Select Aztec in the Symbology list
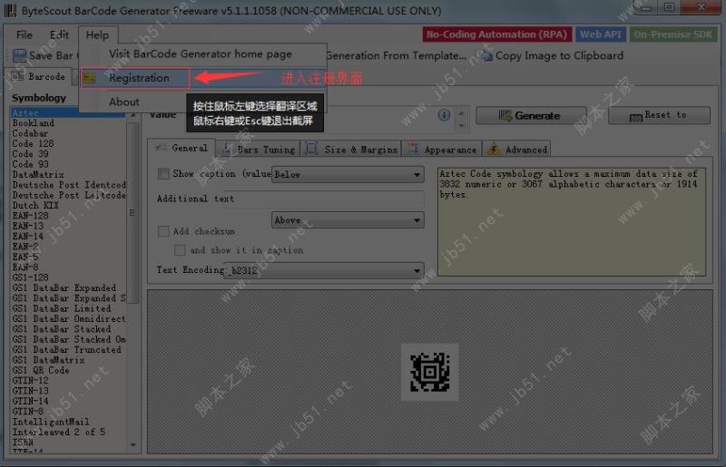The image size is (726, 467). coord(68,112)
